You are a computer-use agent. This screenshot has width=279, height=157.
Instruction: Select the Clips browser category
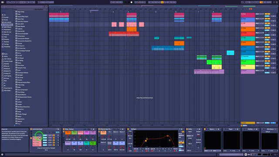point(6,37)
